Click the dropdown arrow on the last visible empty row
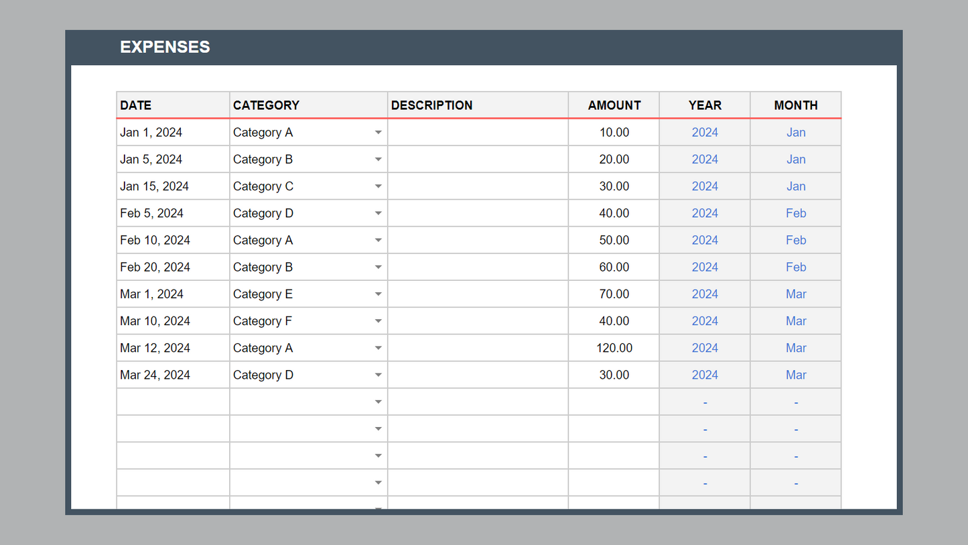The width and height of the screenshot is (968, 545). pyautogui.click(x=378, y=508)
